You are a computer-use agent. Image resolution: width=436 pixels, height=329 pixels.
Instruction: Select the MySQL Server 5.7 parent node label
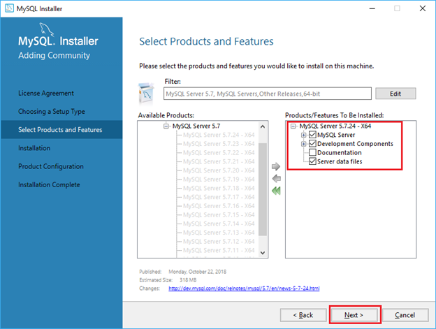point(196,126)
